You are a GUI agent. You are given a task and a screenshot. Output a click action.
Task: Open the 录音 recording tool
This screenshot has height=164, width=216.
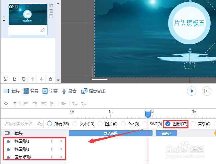tap(69, 91)
